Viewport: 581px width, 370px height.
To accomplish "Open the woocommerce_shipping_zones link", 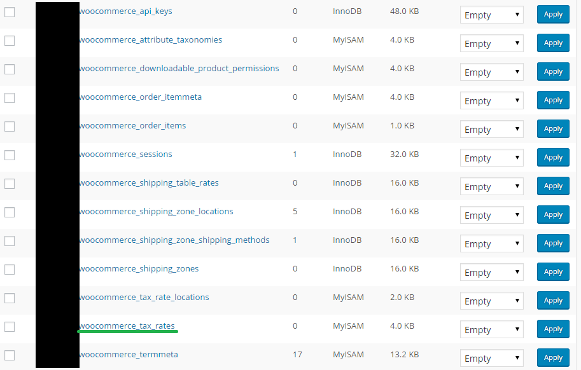I will (x=139, y=269).
